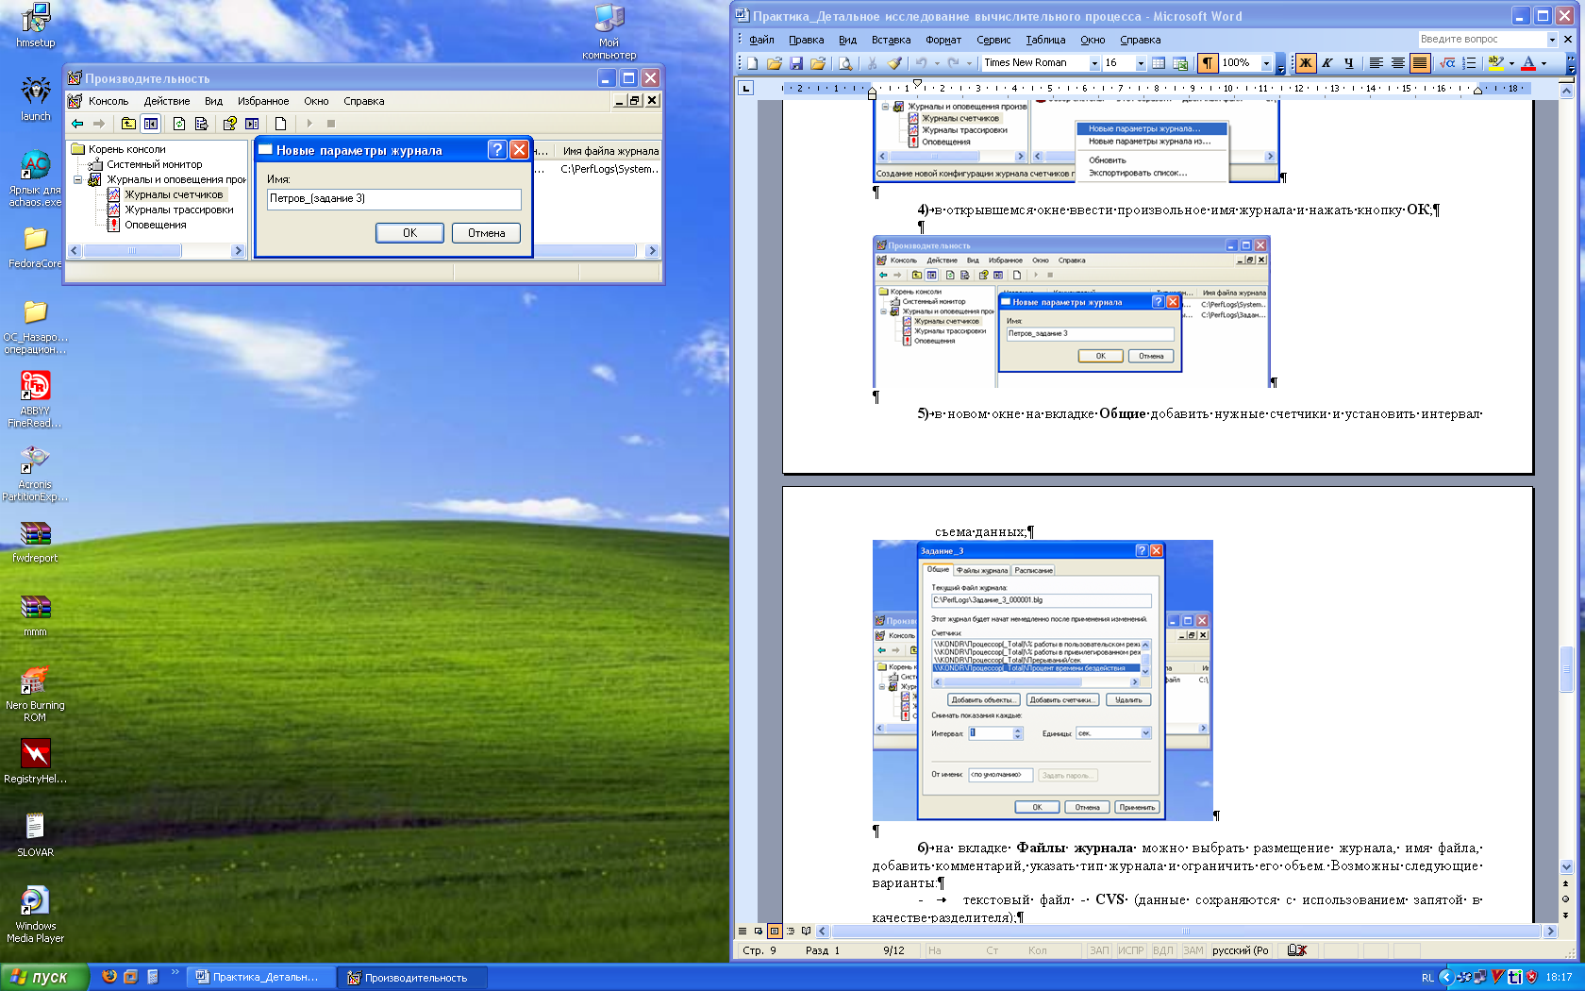This screenshot has width=1585, height=991.
Task: Open Избранное menu in console
Action: (x=263, y=101)
